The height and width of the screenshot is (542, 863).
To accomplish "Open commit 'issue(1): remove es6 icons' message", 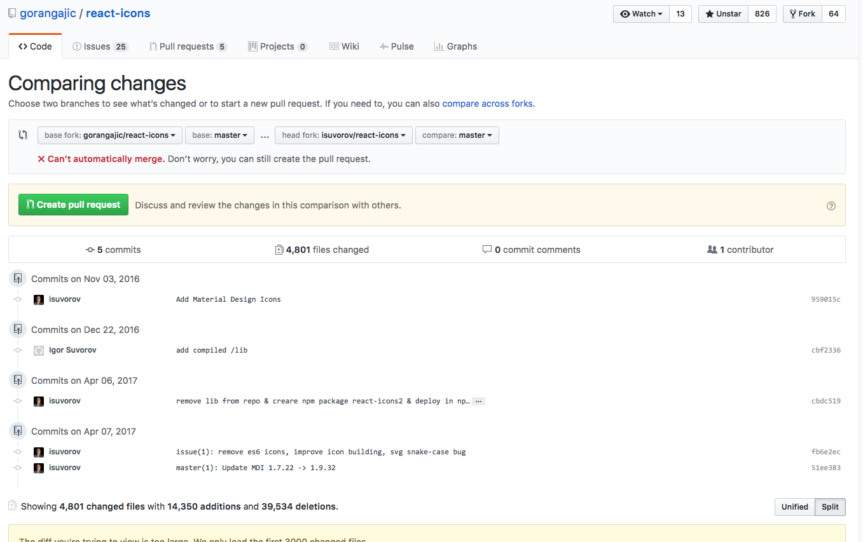I will point(321,452).
